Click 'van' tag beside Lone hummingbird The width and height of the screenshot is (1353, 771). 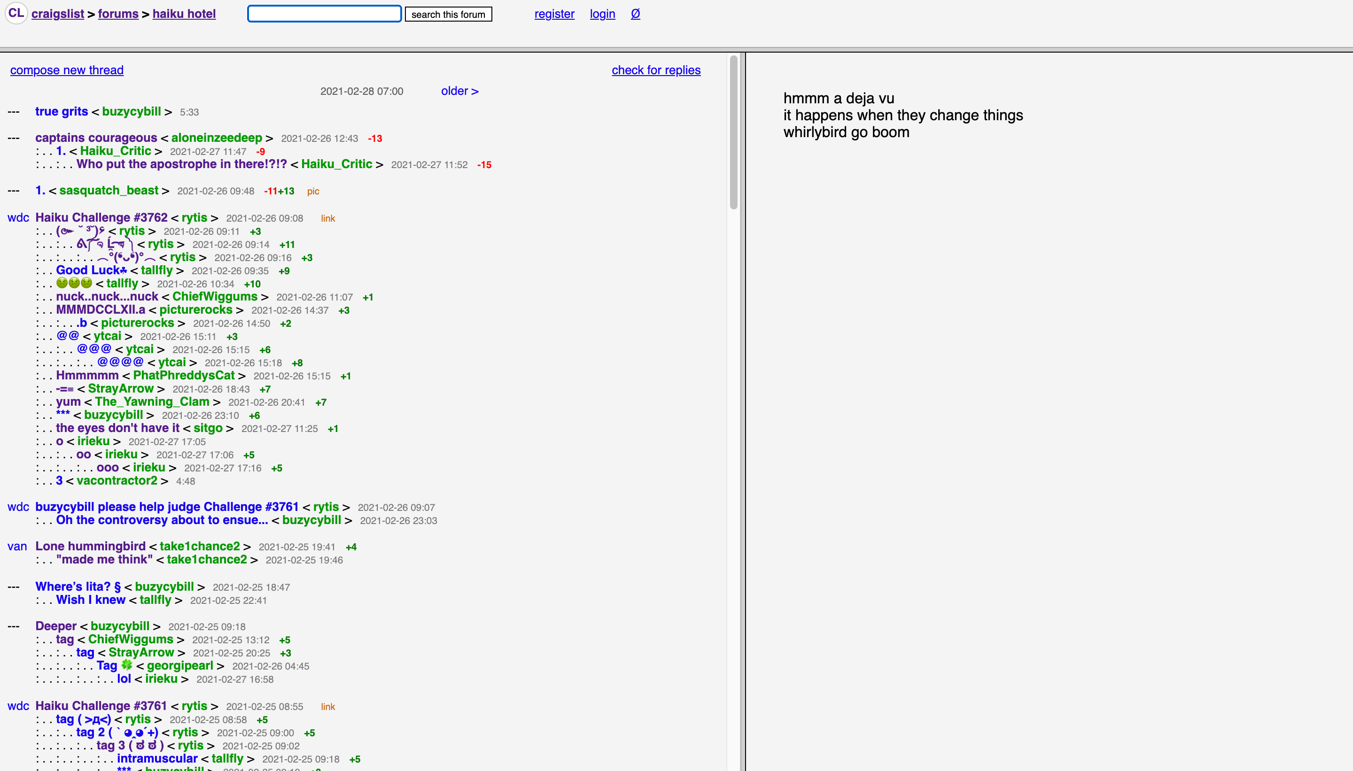click(17, 547)
